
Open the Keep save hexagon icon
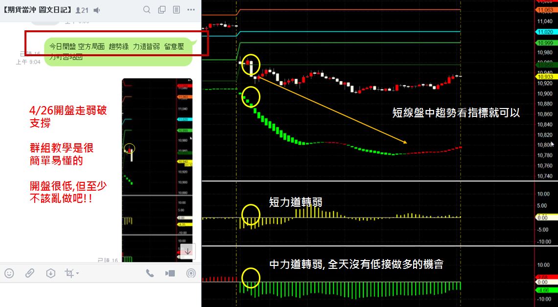click(x=50, y=273)
